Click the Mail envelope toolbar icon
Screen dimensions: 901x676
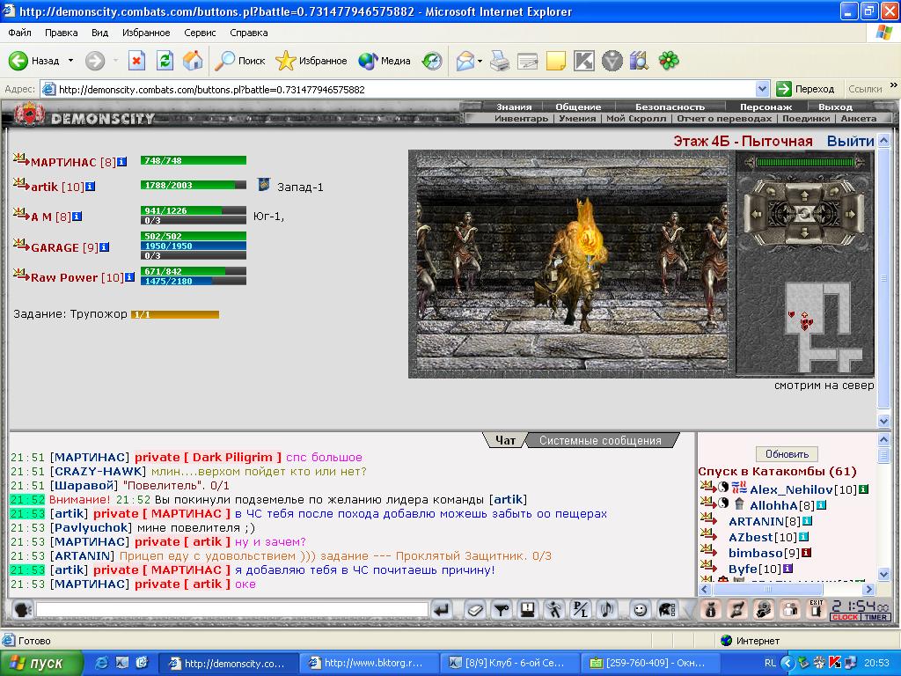coord(465,61)
